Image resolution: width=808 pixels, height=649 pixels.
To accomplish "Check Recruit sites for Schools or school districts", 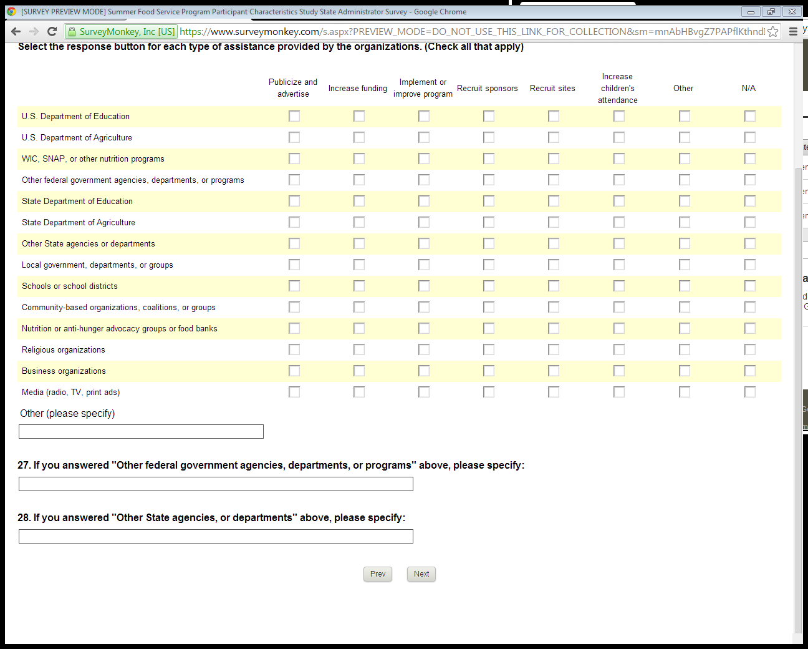I will coord(554,286).
